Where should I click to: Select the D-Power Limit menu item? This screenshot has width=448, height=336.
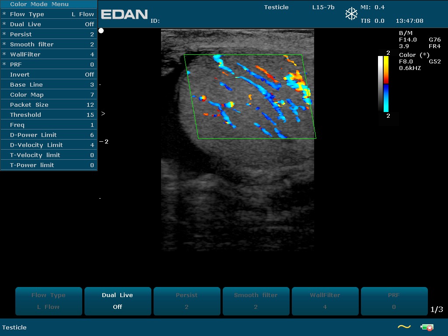click(49, 135)
